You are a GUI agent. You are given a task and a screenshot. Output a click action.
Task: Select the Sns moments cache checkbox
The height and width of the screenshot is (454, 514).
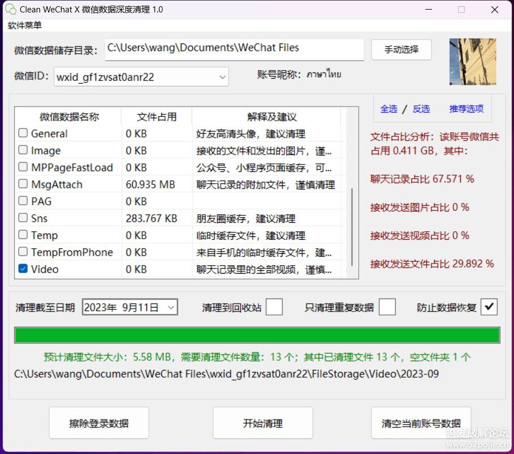tap(23, 218)
